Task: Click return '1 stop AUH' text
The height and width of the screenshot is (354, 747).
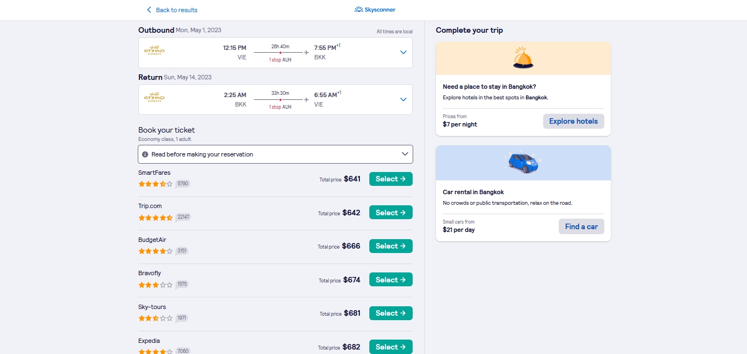Action: coord(280,107)
